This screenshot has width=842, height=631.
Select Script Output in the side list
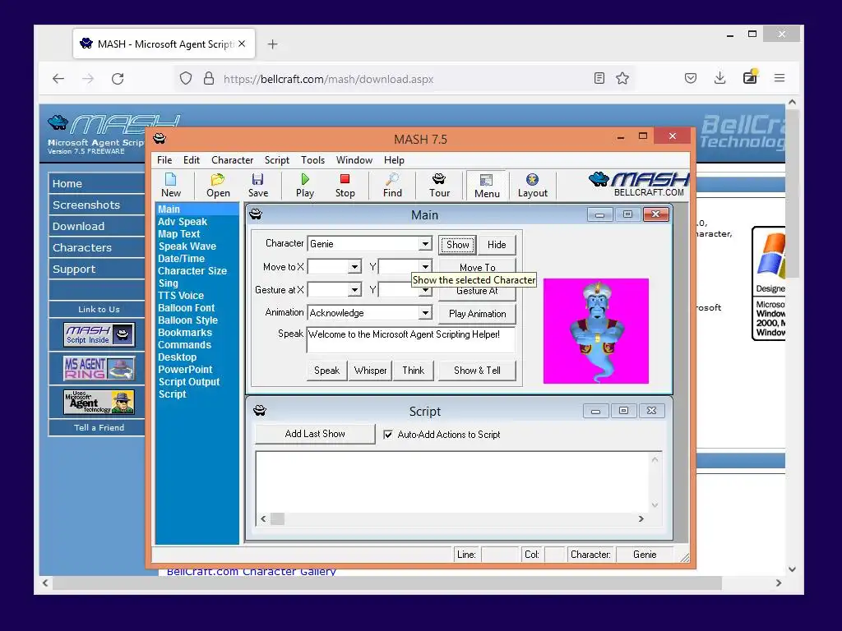tap(189, 382)
